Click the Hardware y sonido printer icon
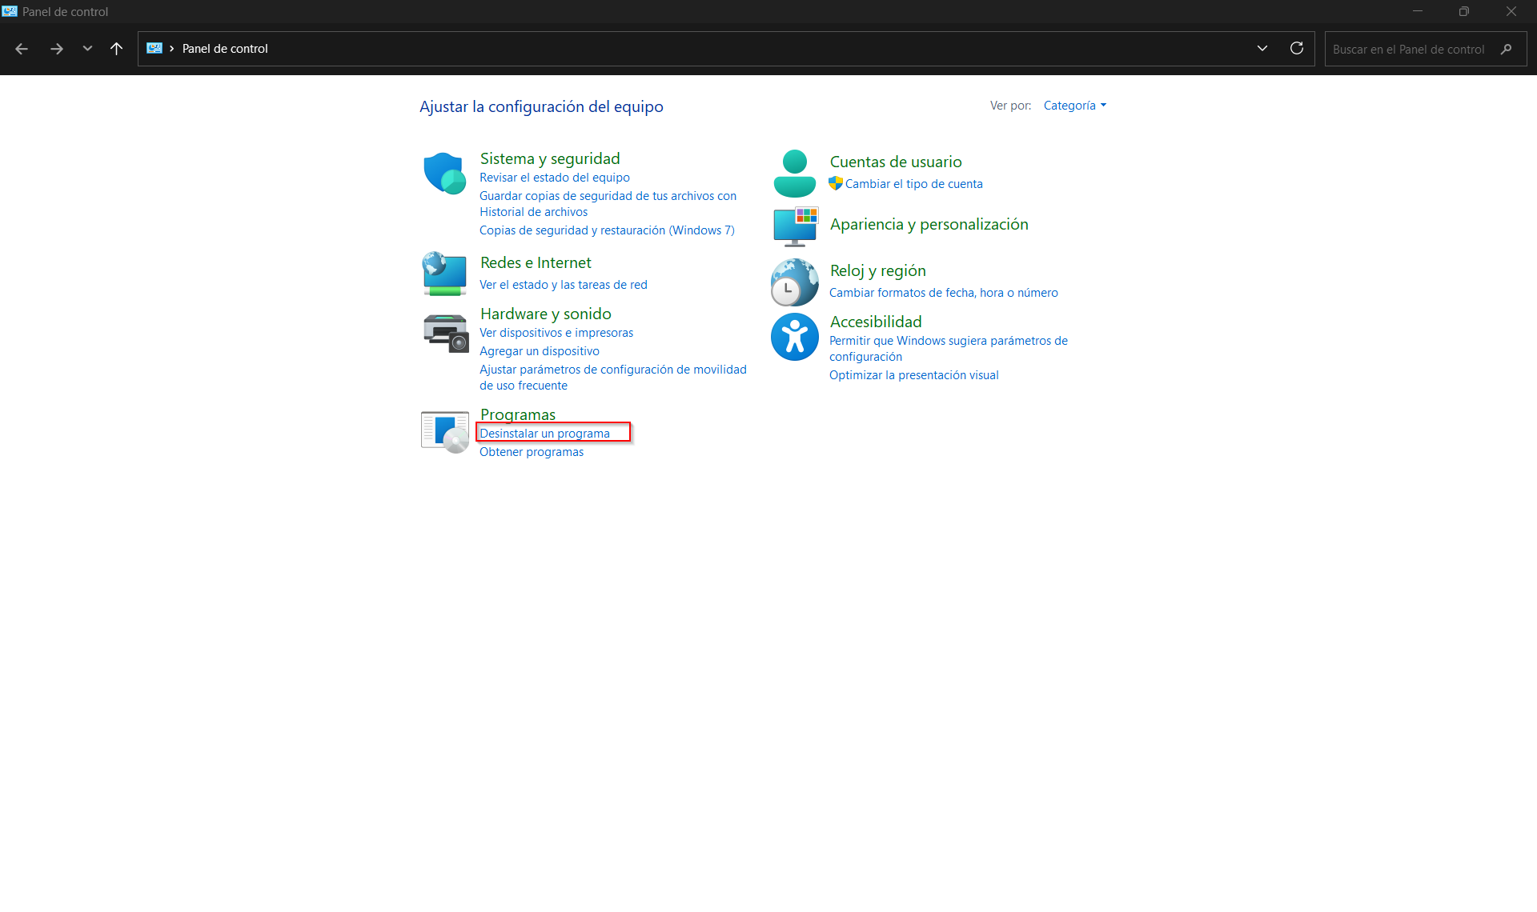The image size is (1537, 912). coord(445,332)
